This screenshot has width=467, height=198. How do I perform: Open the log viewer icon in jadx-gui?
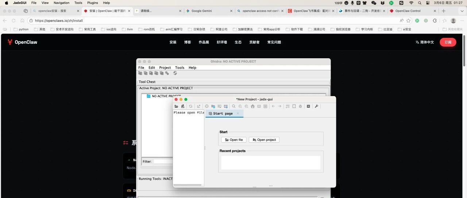(308, 106)
